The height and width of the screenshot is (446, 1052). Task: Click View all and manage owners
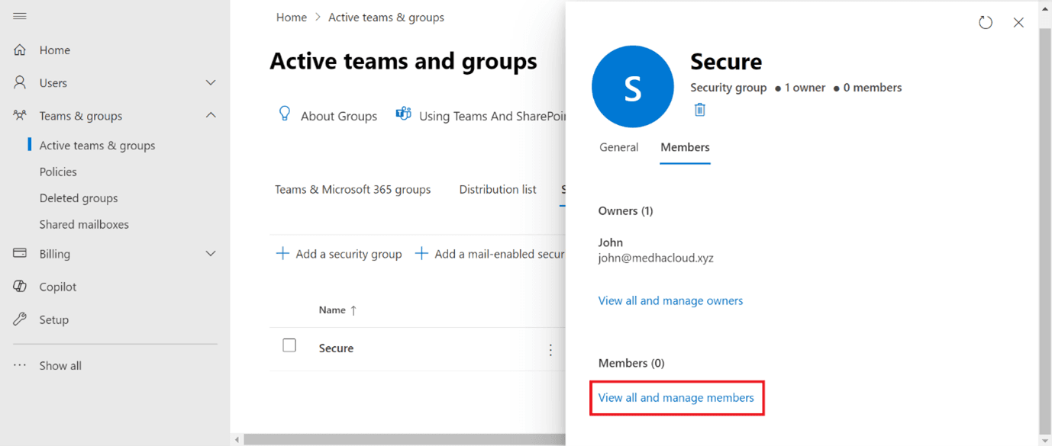[670, 300]
